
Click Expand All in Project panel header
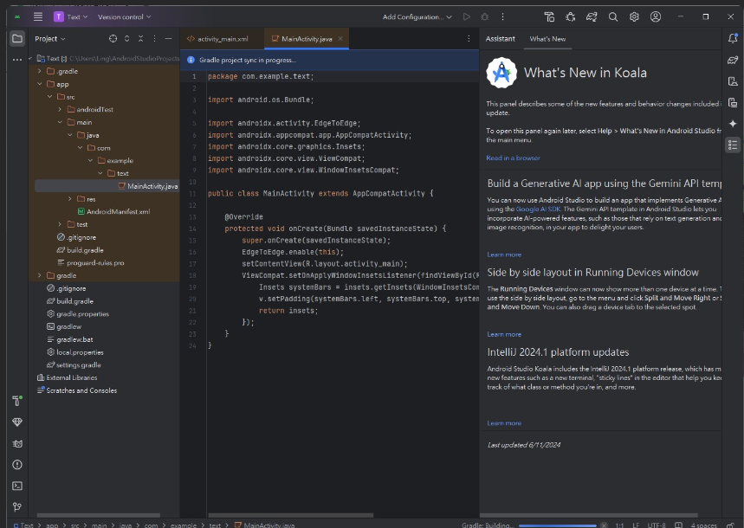(126, 38)
